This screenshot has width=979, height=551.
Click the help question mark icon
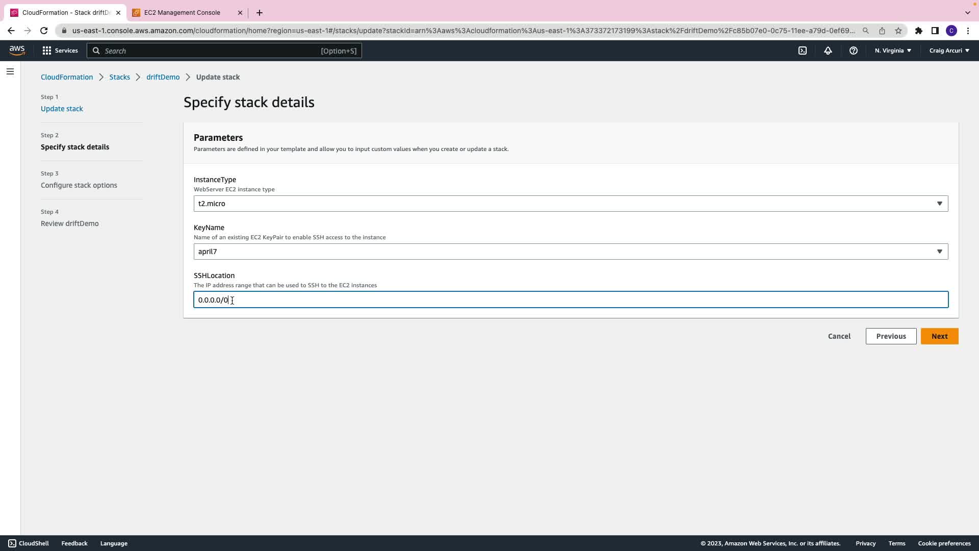pyautogui.click(x=854, y=51)
